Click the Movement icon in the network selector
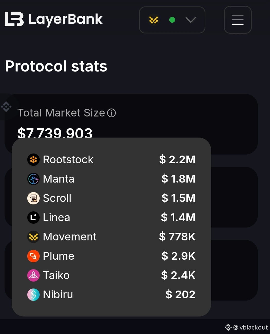Viewport: 270px width, 334px height. click(x=154, y=20)
